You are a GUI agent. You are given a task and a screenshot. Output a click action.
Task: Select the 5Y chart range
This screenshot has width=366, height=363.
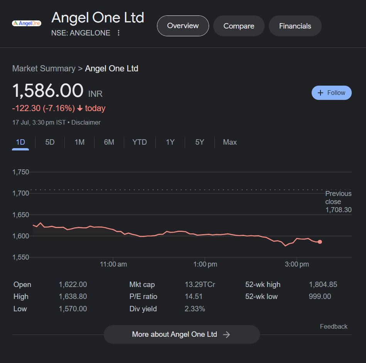(199, 142)
